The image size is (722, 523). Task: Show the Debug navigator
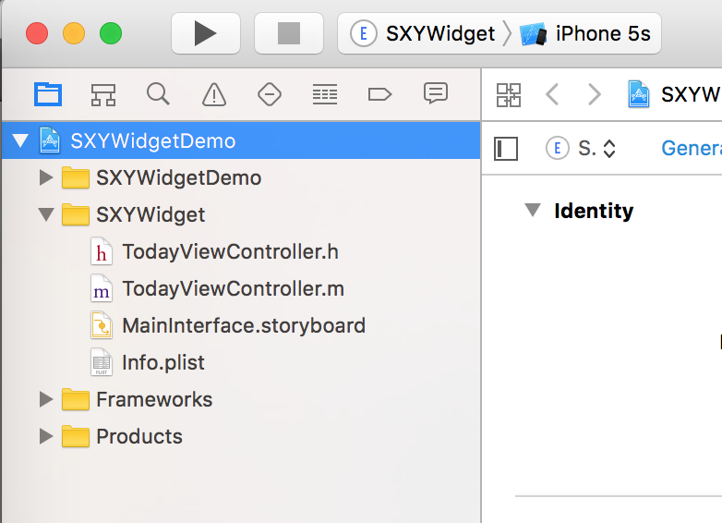324,93
